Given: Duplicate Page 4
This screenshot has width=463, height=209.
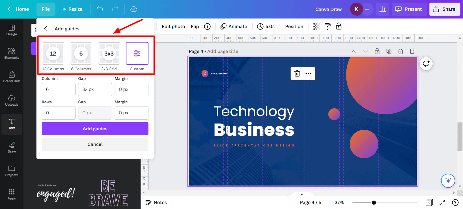Looking at the screenshot, I should (389, 51).
